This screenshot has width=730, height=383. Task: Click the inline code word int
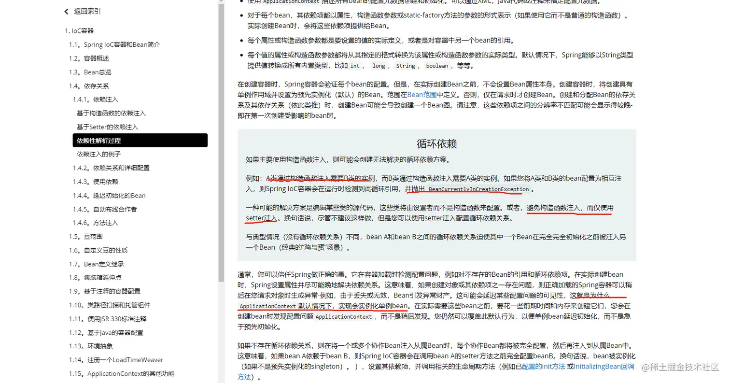(355, 66)
